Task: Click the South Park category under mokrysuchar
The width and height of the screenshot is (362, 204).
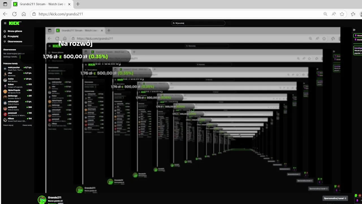Action: 15,70
